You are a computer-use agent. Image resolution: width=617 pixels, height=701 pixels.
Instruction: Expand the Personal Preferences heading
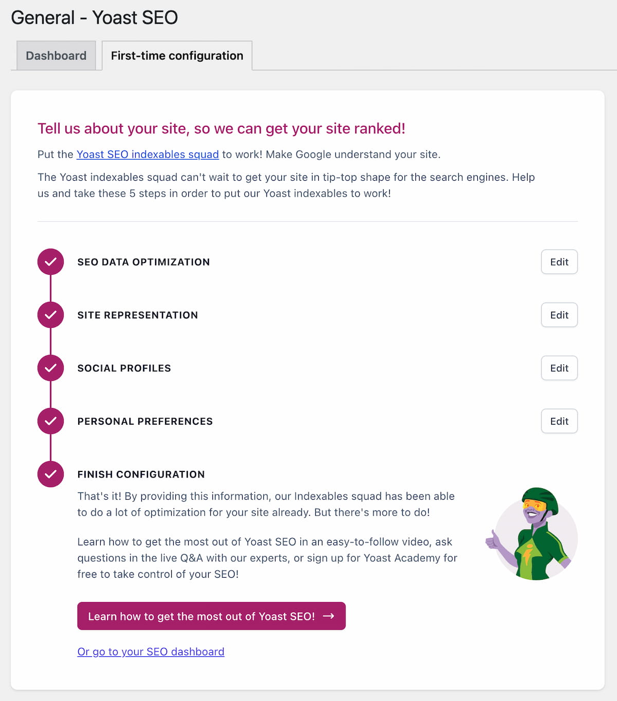coord(145,421)
